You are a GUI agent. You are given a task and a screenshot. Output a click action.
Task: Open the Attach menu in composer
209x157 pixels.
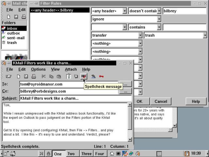(x=71, y=69)
